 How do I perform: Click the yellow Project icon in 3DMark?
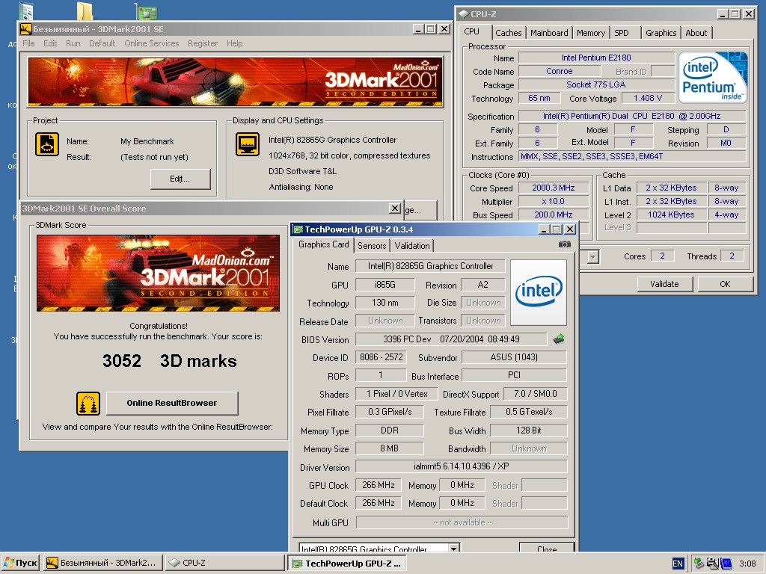(47, 144)
